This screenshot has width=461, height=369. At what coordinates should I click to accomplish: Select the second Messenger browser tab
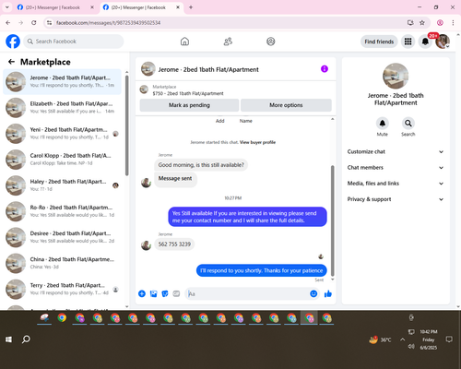[138, 7]
